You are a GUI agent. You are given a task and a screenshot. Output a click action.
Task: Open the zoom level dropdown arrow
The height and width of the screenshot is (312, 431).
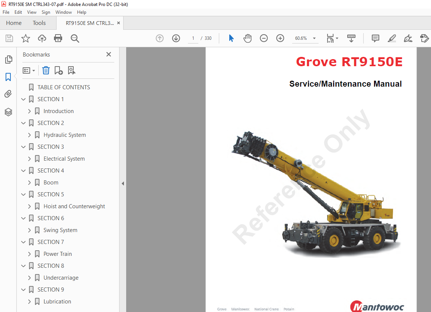click(314, 38)
